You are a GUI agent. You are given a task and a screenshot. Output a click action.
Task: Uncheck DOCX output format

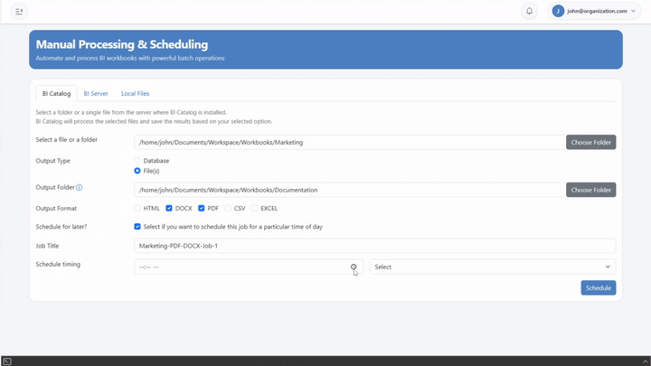pyautogui.click(x=169, y=209)
